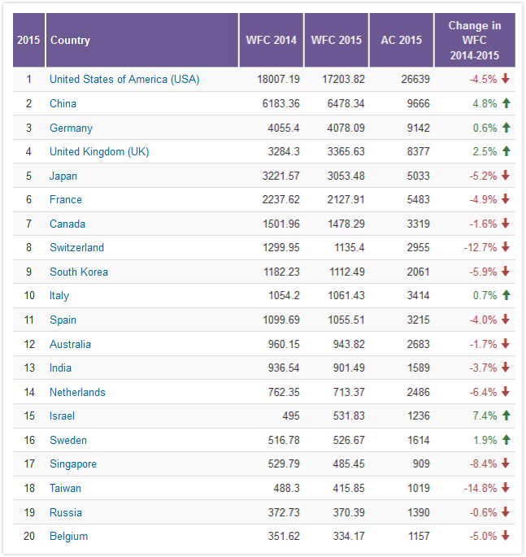Open the United Kingdom (UK) country link

pos(99,151)
